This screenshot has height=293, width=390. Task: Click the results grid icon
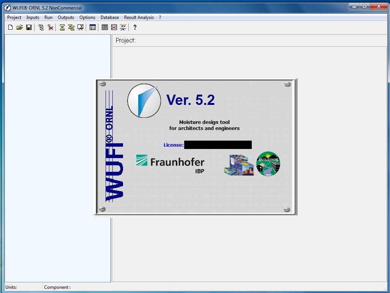click(105, 27)
